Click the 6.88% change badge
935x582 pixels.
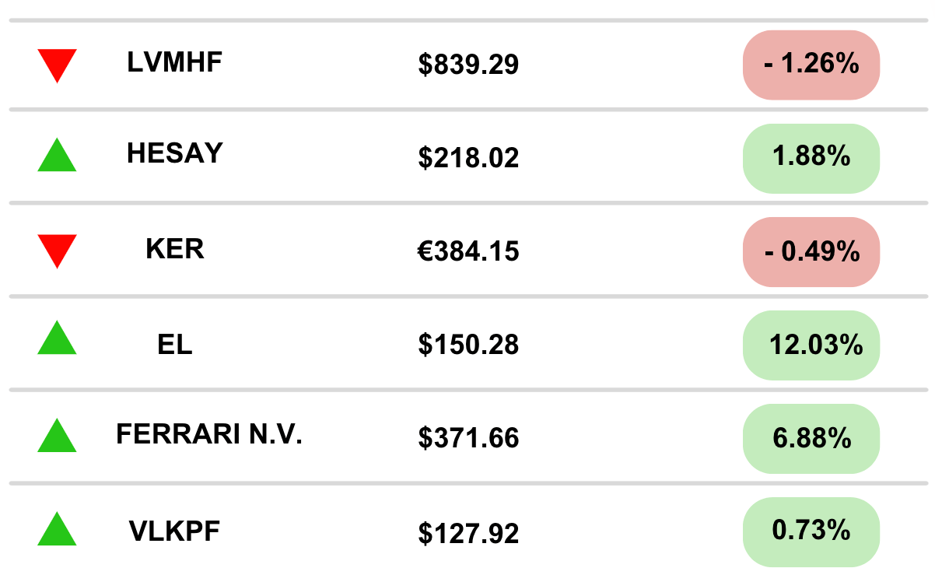point(811,439)
